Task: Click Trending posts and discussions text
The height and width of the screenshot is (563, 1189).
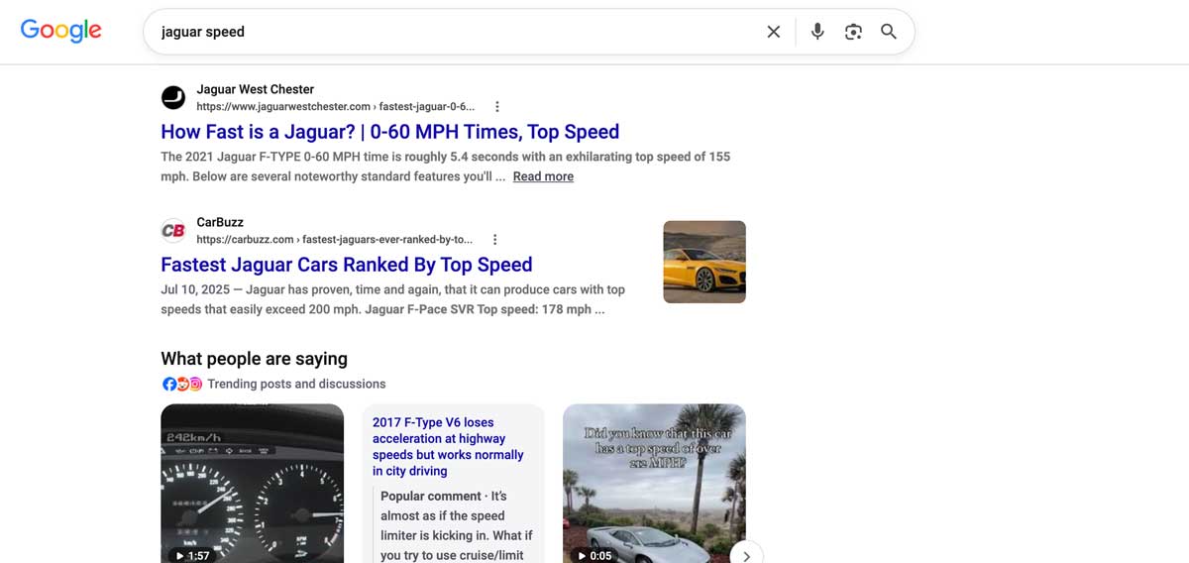Action: [296, 384]
